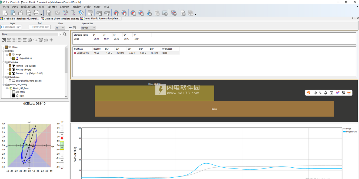
Task: Click the save document toolbar icon
Action: tap(28, 13)
